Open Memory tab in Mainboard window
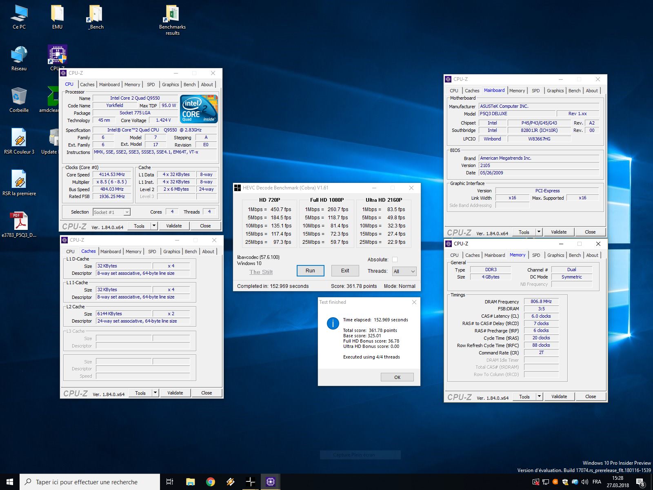Viewport: 653px width, 490px height. 517,91
